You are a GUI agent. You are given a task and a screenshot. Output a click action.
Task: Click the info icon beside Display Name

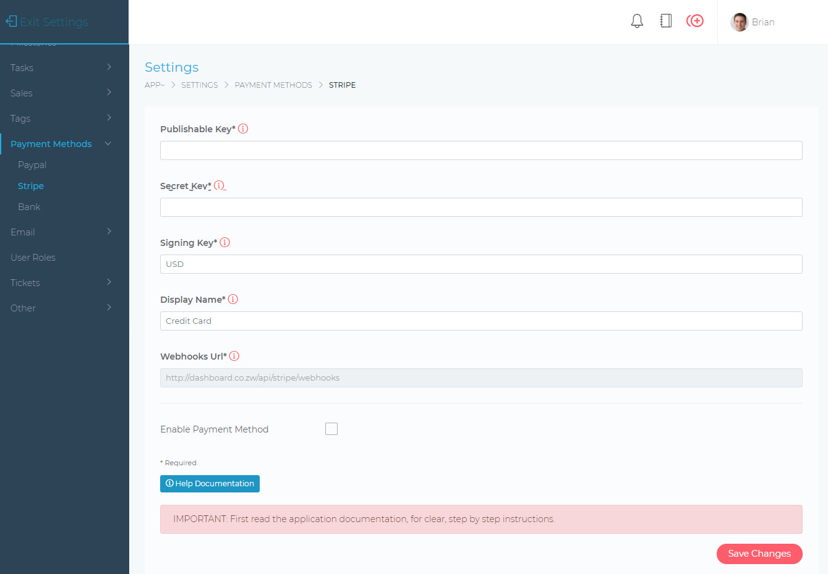coord(233,298)
